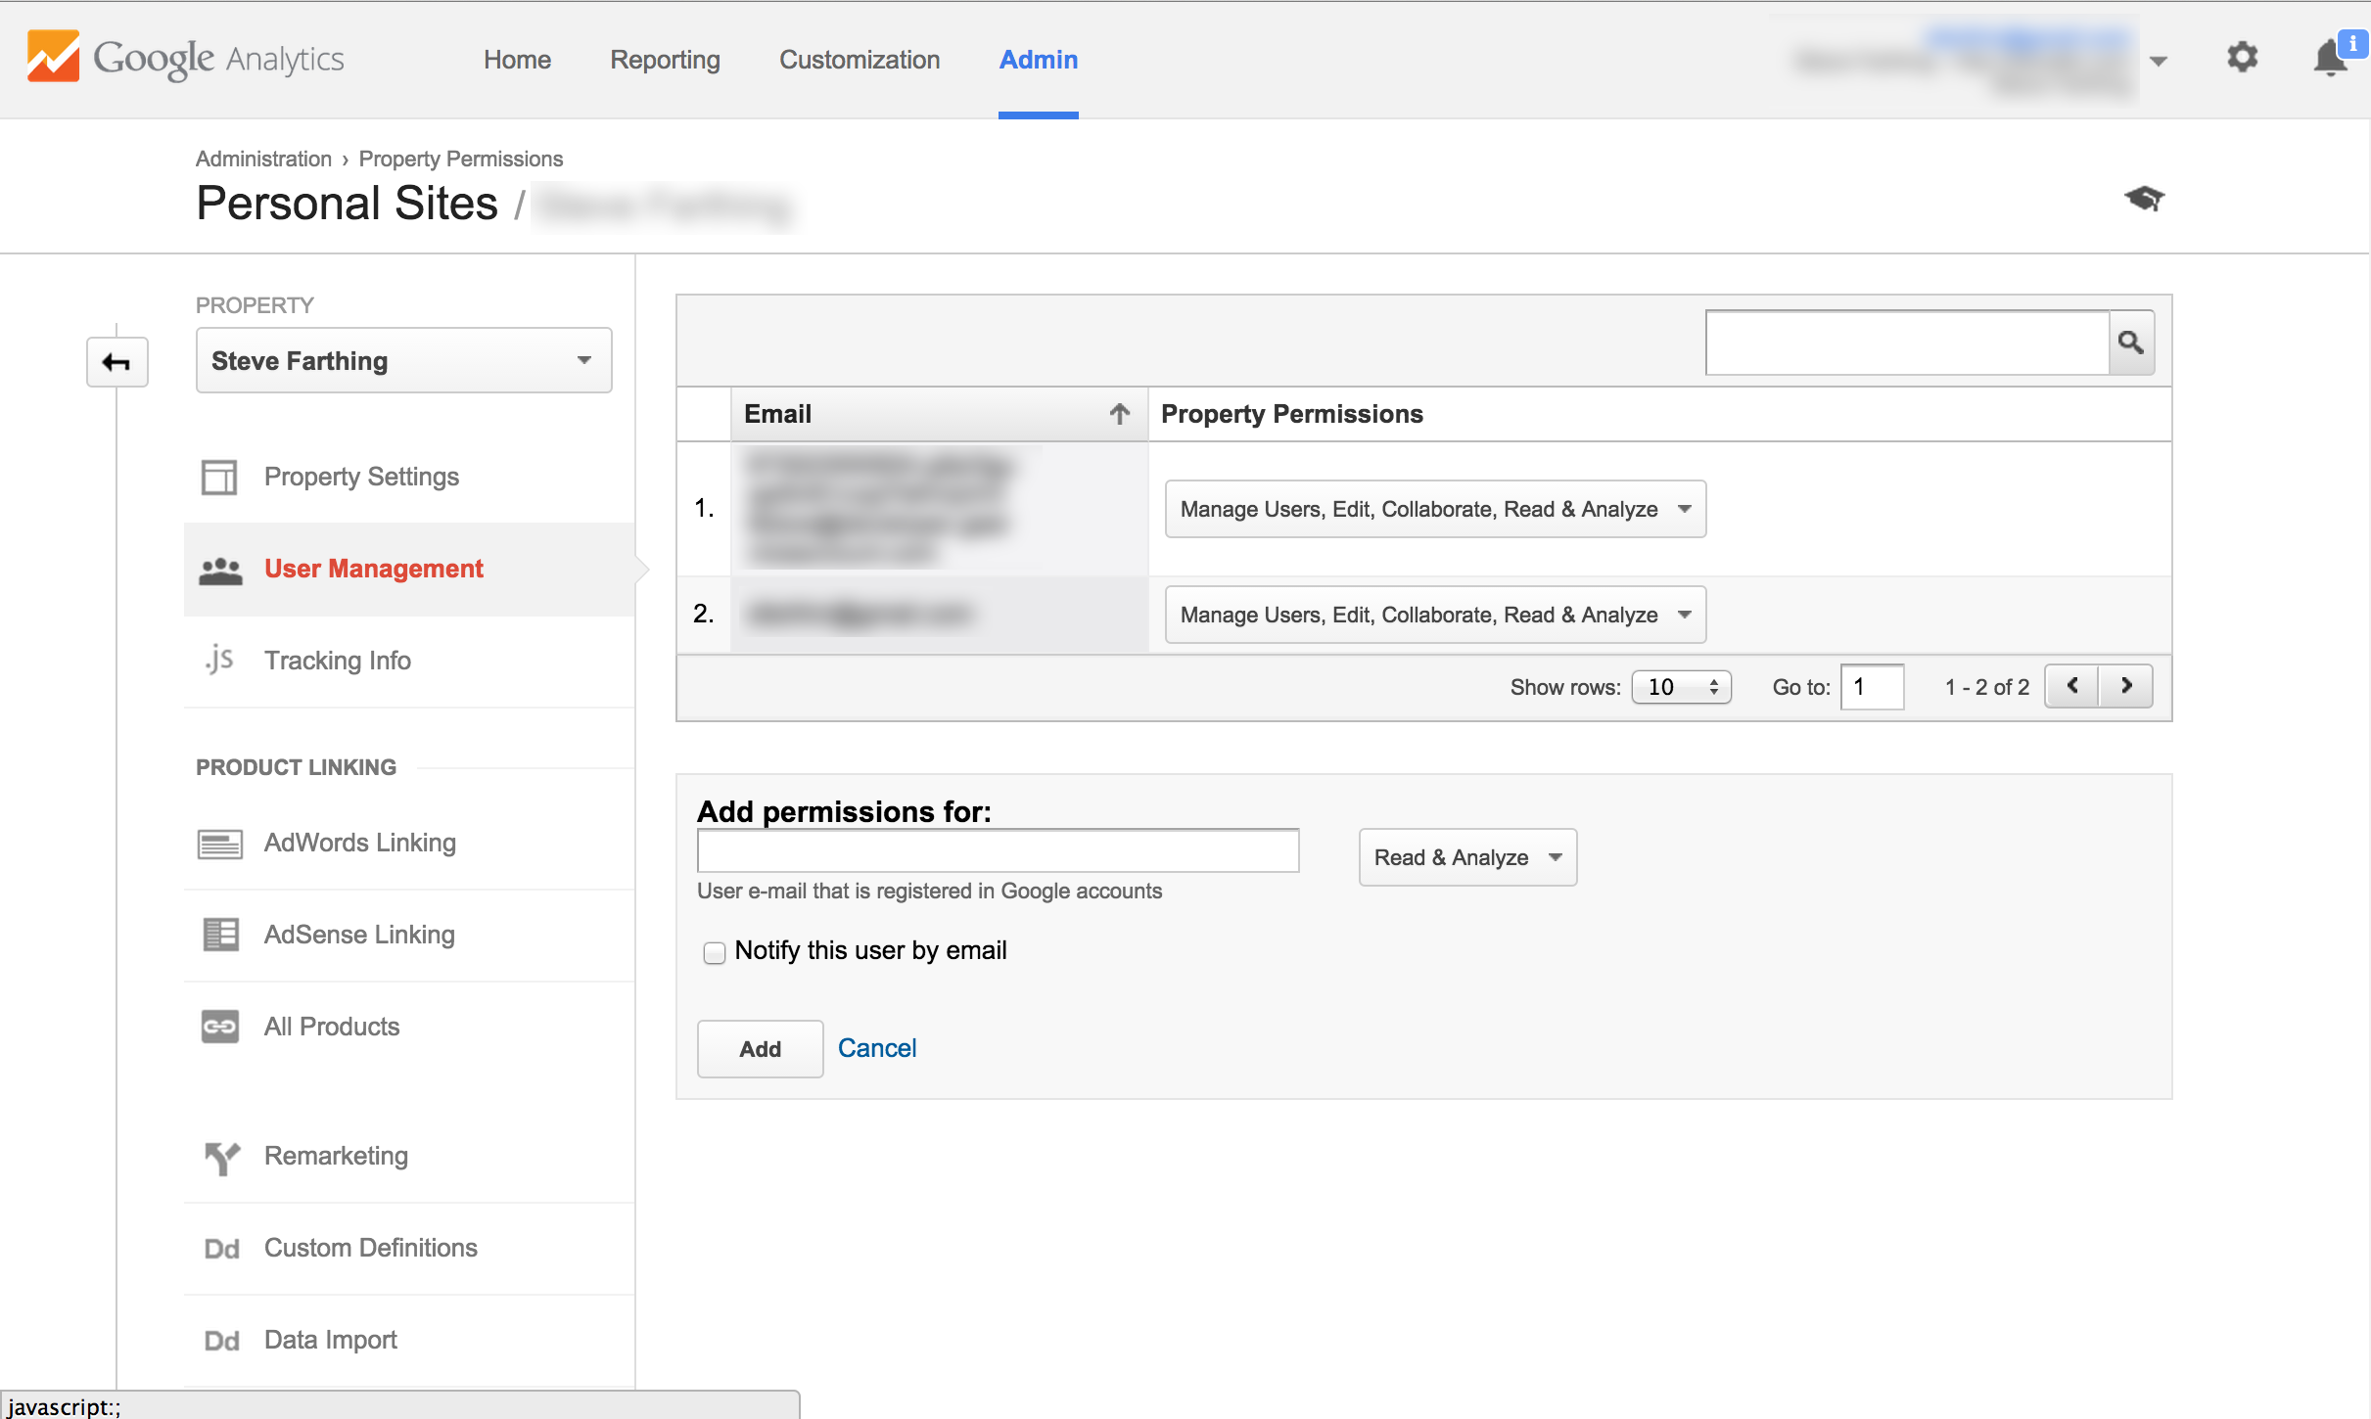2371x1419 pixels.
Task: Sort by Email column arrow
Action: click(x=1120, y=414)
